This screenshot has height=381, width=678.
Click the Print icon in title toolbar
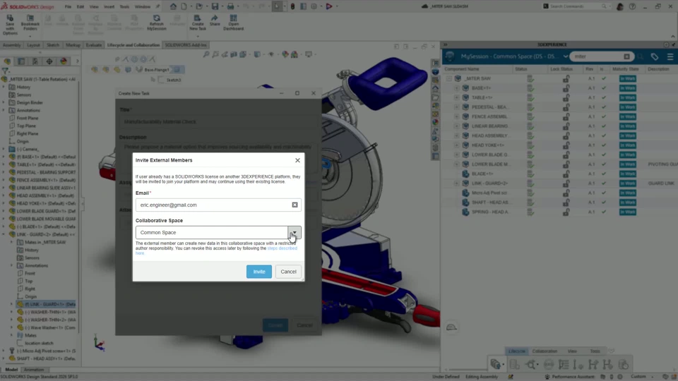tap(230, 6)
